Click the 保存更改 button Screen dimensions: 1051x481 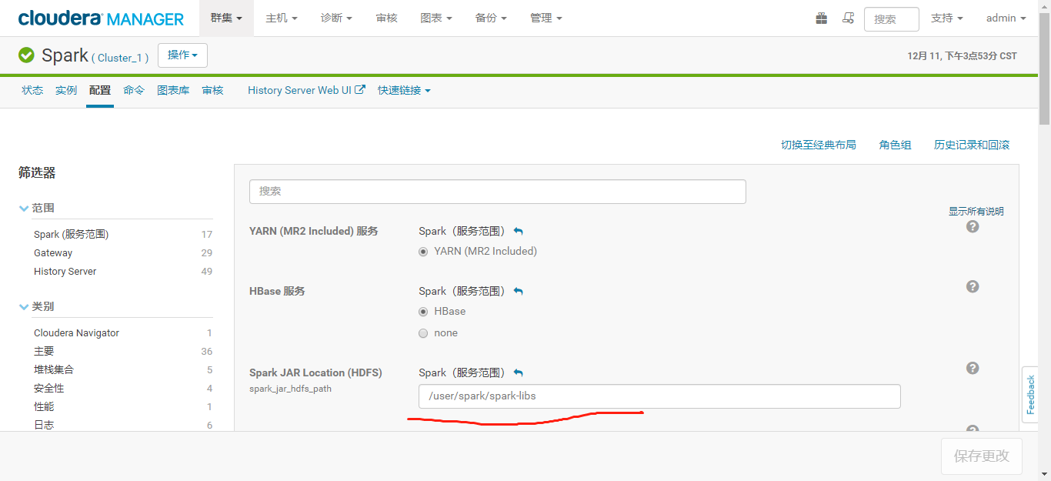(x=982, y=456)
